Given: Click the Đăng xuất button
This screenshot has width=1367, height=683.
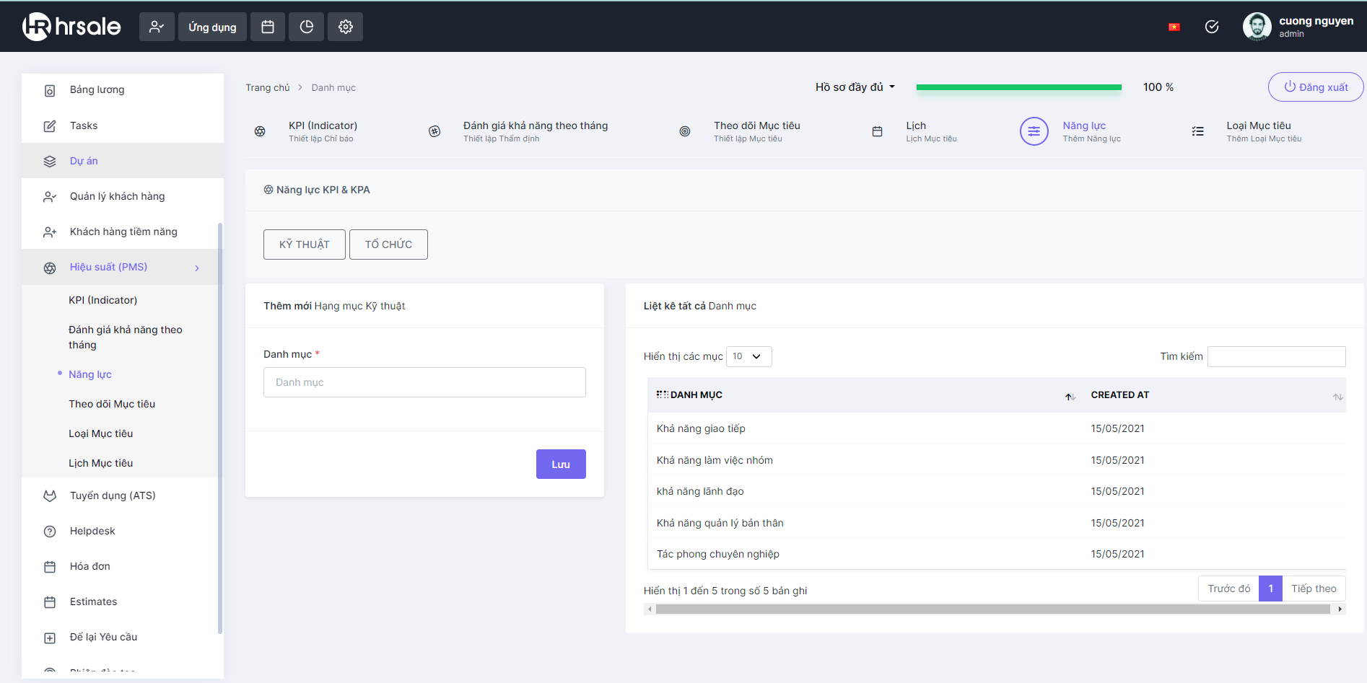Looking at the screenshot, I should coord(1316,87).
